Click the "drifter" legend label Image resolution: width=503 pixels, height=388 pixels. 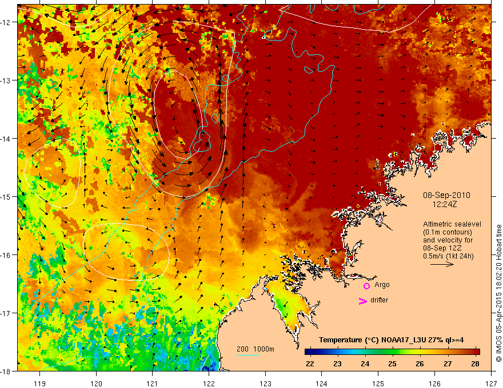pos(379,300)
